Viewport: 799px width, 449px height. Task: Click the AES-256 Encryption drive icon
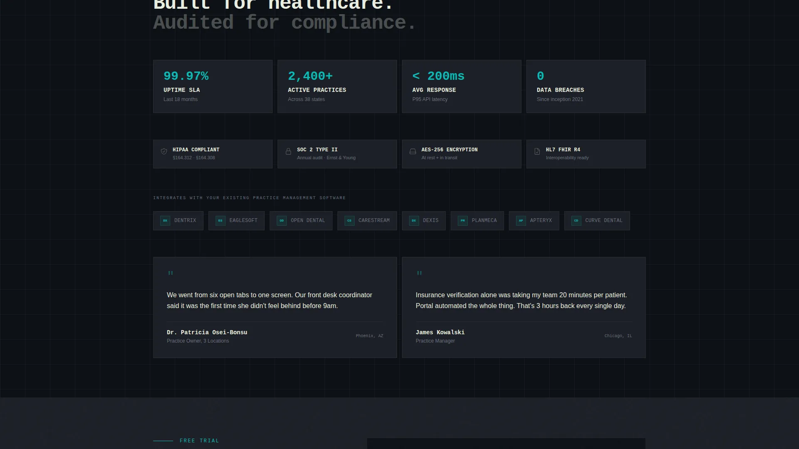tap(413, 151)
